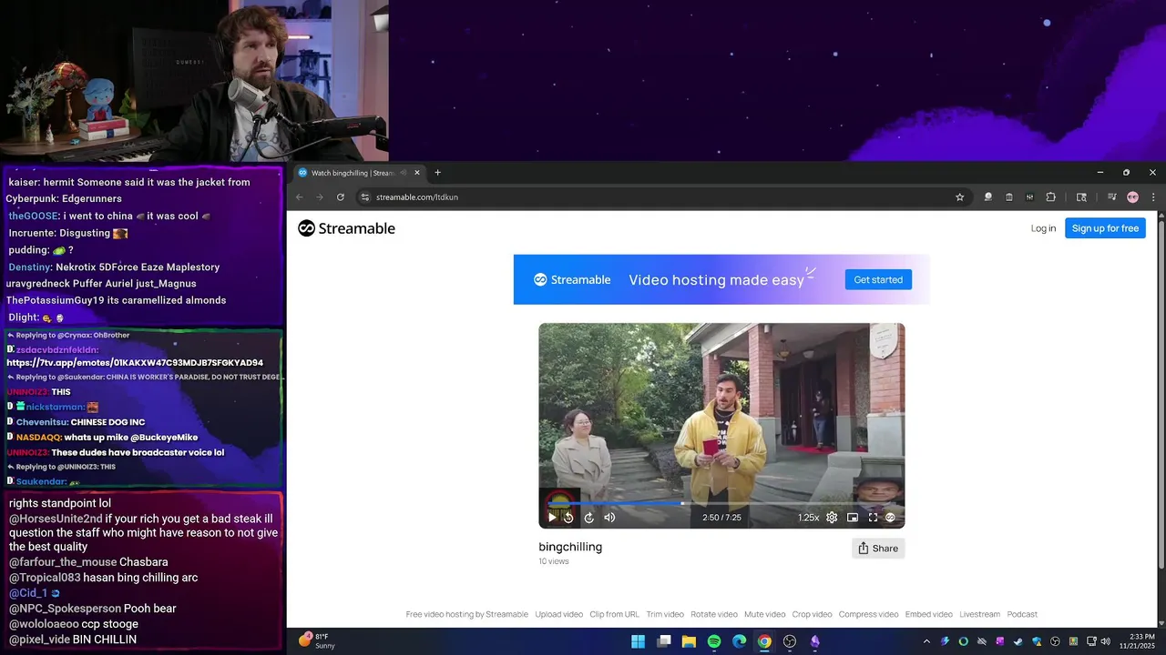Open Microsoft Edge from taskbar
Viewport: 1166px width, 655px height.
(x=740, y=641)
